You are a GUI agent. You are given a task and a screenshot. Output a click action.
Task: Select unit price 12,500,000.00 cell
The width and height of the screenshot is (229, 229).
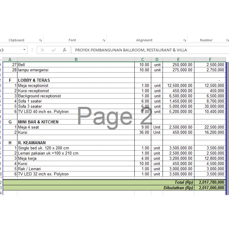tap(178, 86)
